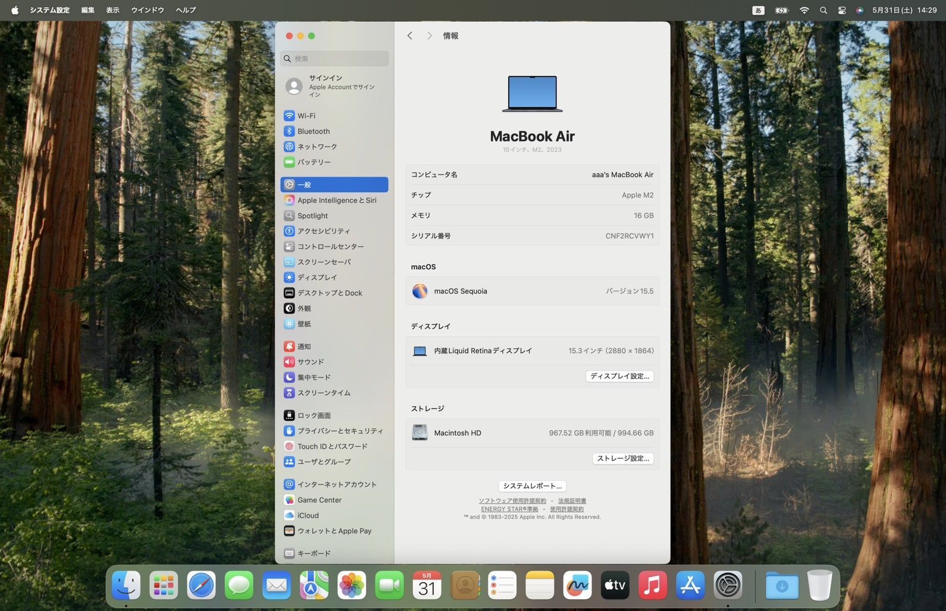Click computer name aaa's MacBook Air

(622, 175)
